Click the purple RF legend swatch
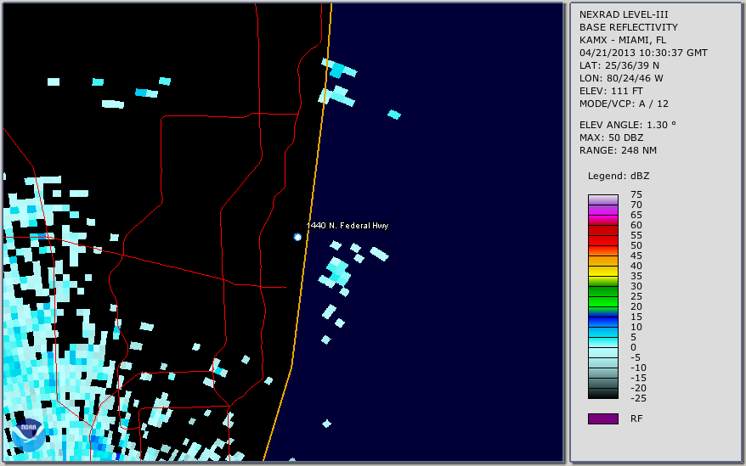The height and width of the screenshot is (466, 746). click(602, 418)
